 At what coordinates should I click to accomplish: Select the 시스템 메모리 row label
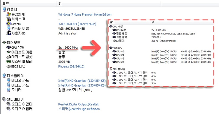tap(22, 62)
